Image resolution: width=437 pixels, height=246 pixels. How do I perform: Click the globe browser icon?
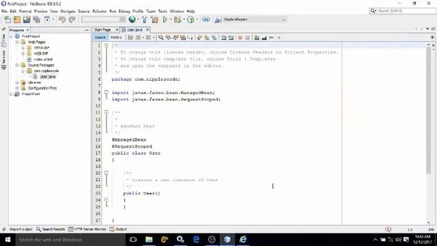tap(132, 19)
